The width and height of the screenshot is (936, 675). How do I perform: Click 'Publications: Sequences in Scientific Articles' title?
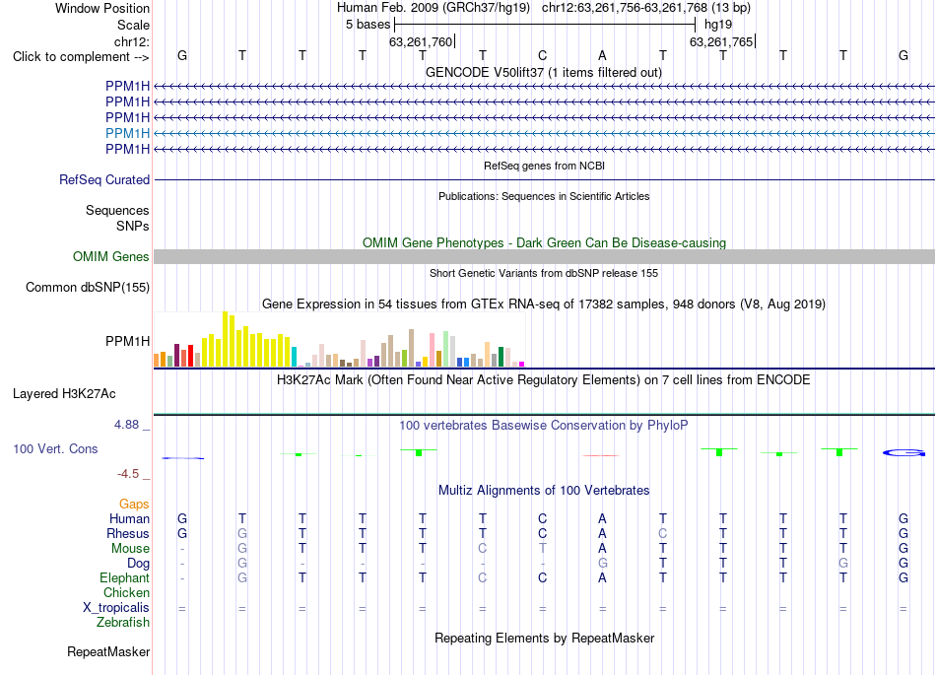[x=544, y=196]
